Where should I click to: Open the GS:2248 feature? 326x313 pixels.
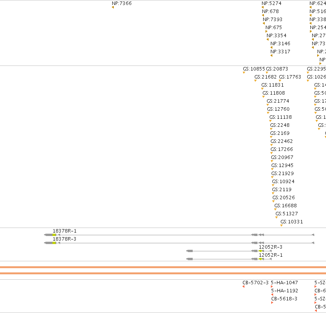click(x=271, y=129)
